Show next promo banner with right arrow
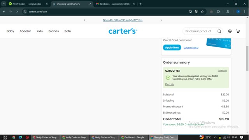 click(161, 20)
